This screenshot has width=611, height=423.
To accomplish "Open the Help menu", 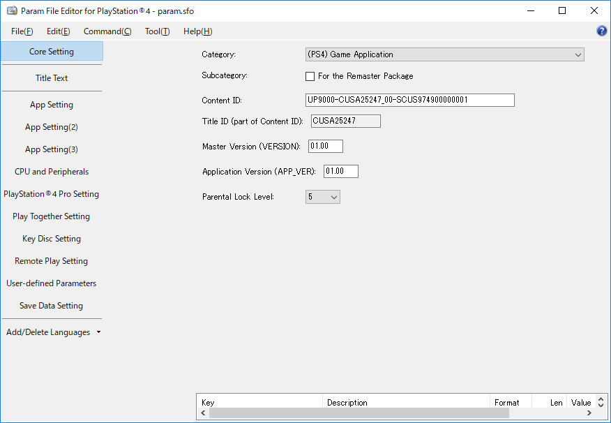I will pyautogui.click(x=198, y=31).
